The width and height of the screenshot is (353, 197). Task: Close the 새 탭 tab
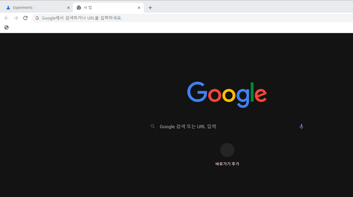(x=139, y=8)
